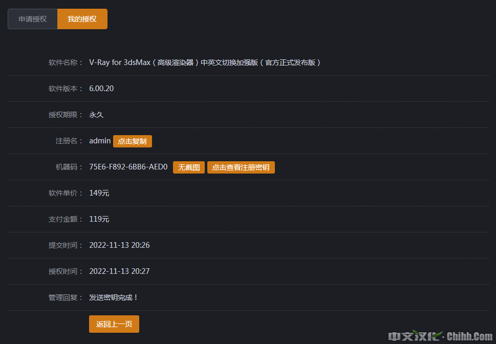Viewport: 496px width, 344px height.
Task: Click the 发送密钥完成！ admin reply text
Action: 114,297
